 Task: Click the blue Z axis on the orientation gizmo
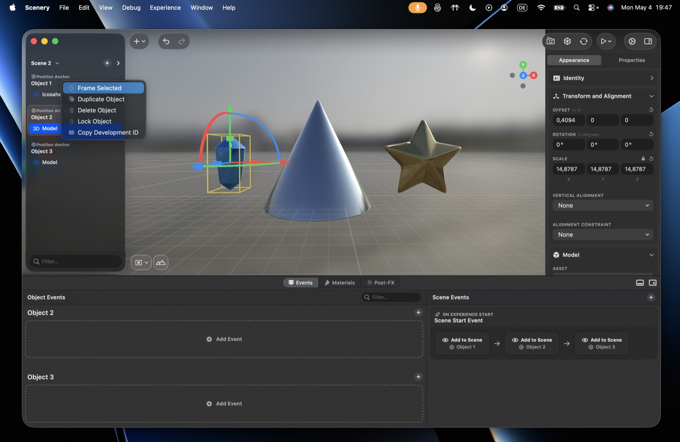[x=523, y=75]
